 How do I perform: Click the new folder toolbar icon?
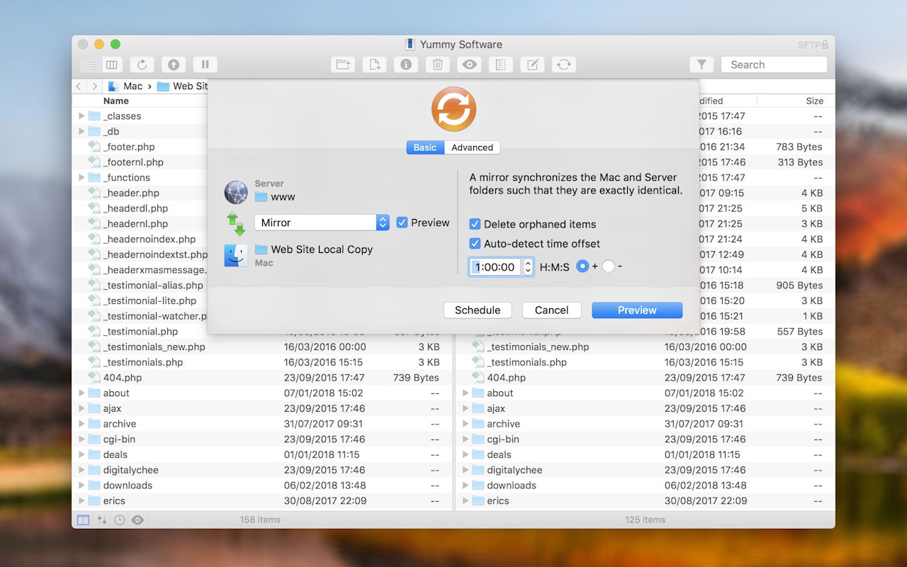click(343, 64)
